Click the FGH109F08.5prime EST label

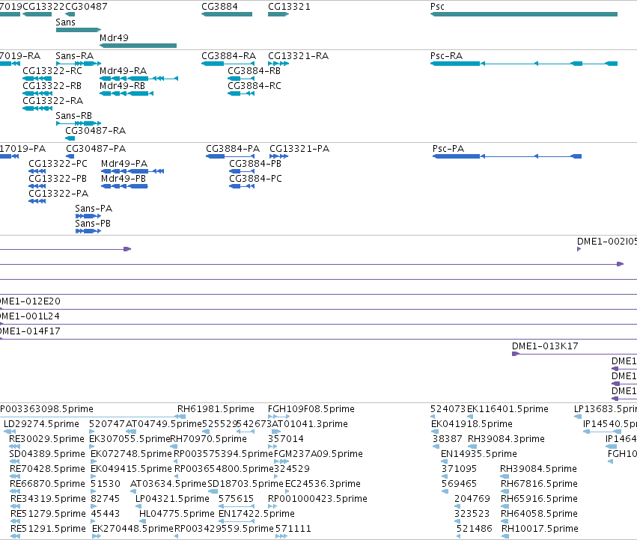[311, 409]
